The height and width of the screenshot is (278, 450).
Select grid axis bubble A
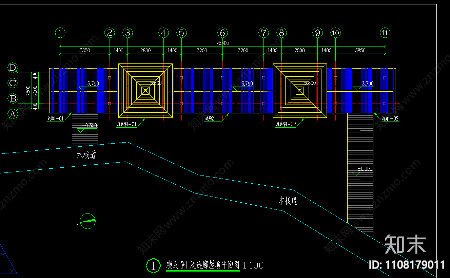pos(13,114)
